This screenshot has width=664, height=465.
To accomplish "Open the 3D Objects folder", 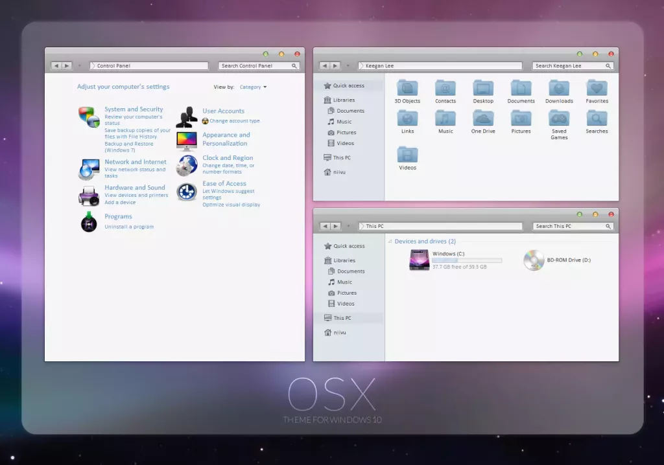I will (407, 89).
